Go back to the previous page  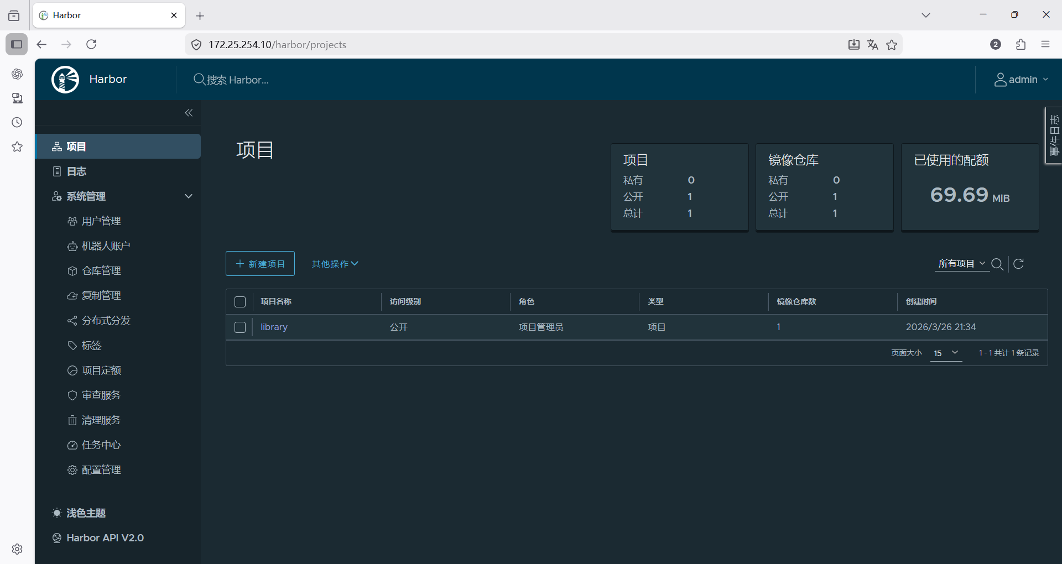pos(41,44)
